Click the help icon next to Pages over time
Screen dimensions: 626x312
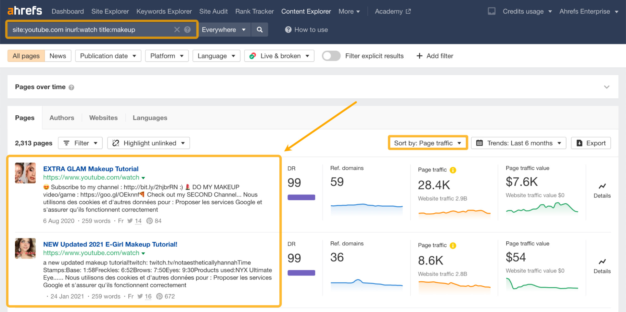(x=71, y=87)
